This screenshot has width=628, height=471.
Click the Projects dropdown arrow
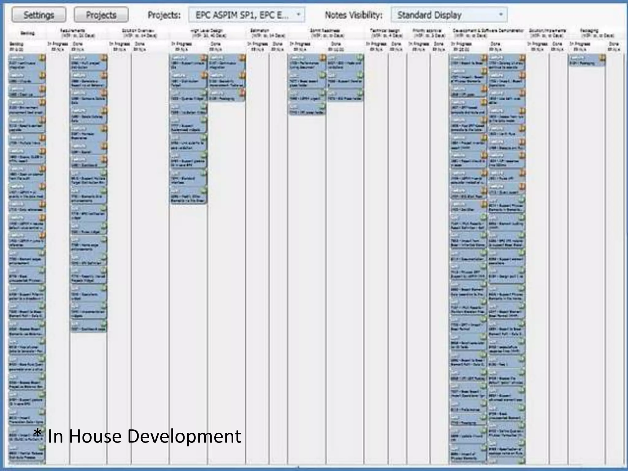(x=298, y=15)
